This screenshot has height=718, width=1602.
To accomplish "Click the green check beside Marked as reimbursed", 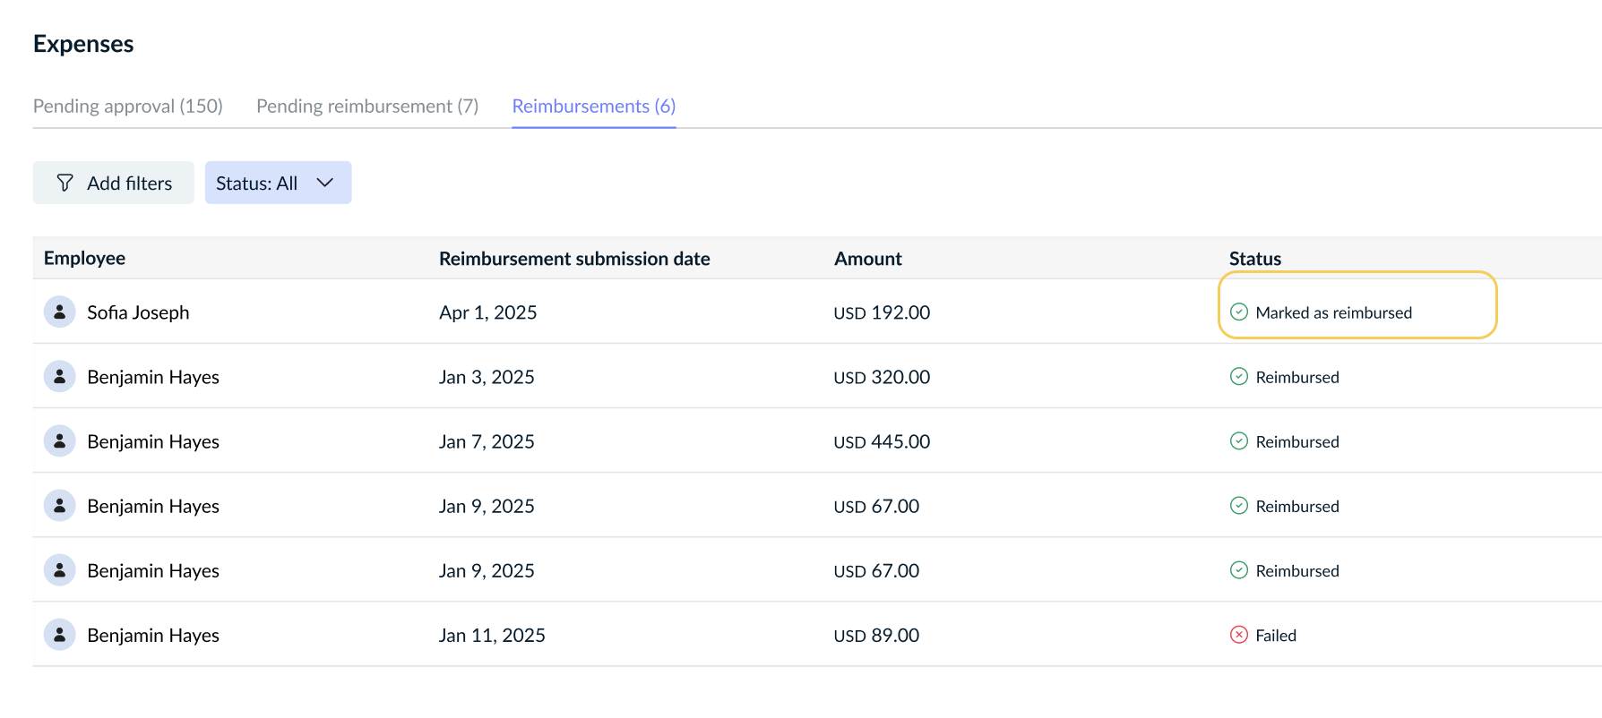I will coord(1238,312).
